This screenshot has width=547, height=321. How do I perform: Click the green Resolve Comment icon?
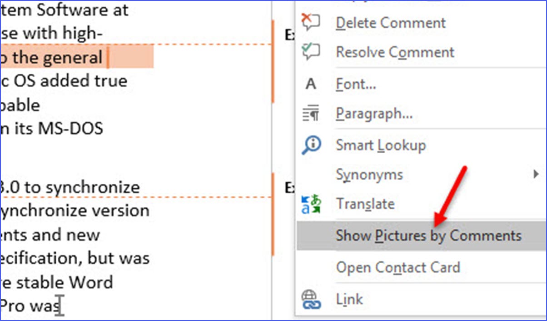click(312, 51)
